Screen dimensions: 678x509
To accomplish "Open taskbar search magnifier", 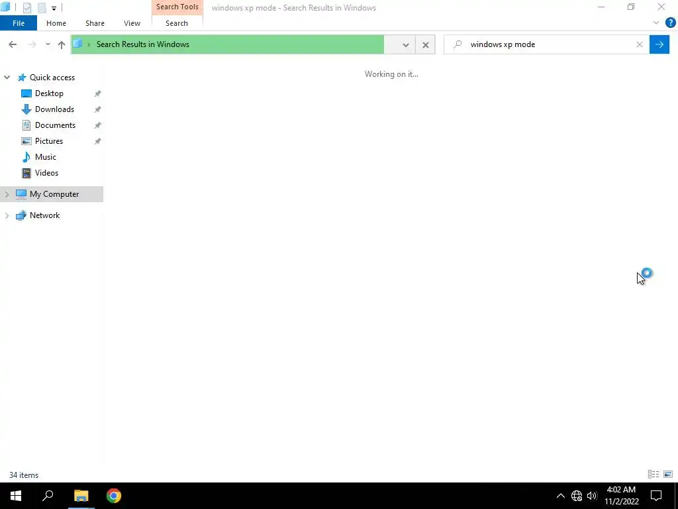I will (x=48, y=496).
